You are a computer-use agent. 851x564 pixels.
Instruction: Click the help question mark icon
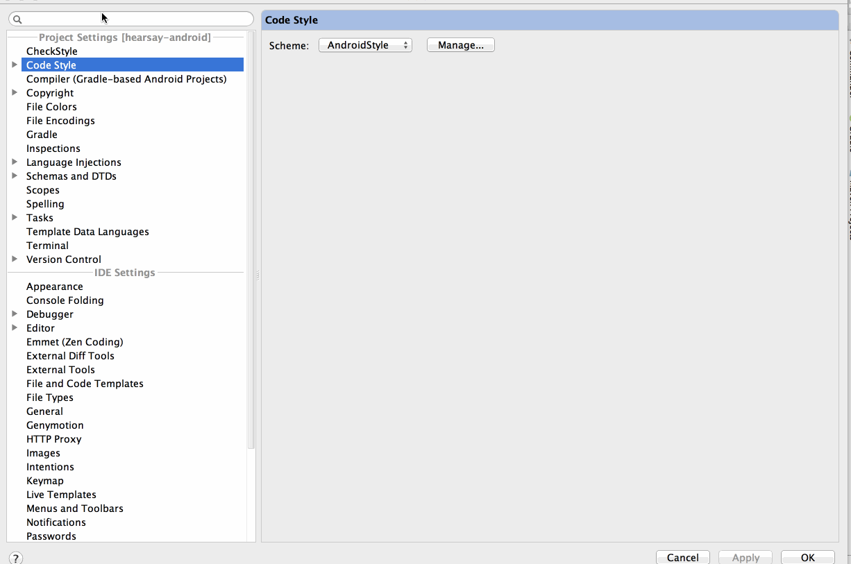coord(16,558)
